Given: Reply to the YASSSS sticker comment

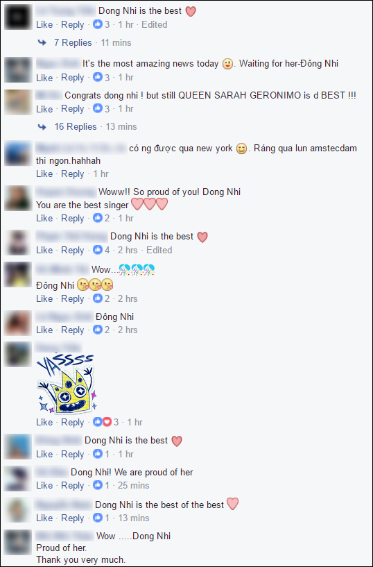Looking at the screenshot, I should click(73, 422).
